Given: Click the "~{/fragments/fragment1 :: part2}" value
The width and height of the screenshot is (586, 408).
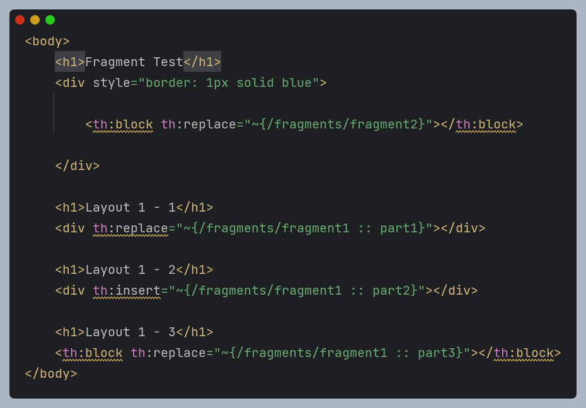Looking at the screenshot, I should 297,290.
